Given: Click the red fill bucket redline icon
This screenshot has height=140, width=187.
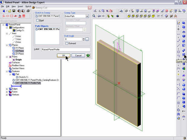Looking at the screenshot, I should coord(20,16).
